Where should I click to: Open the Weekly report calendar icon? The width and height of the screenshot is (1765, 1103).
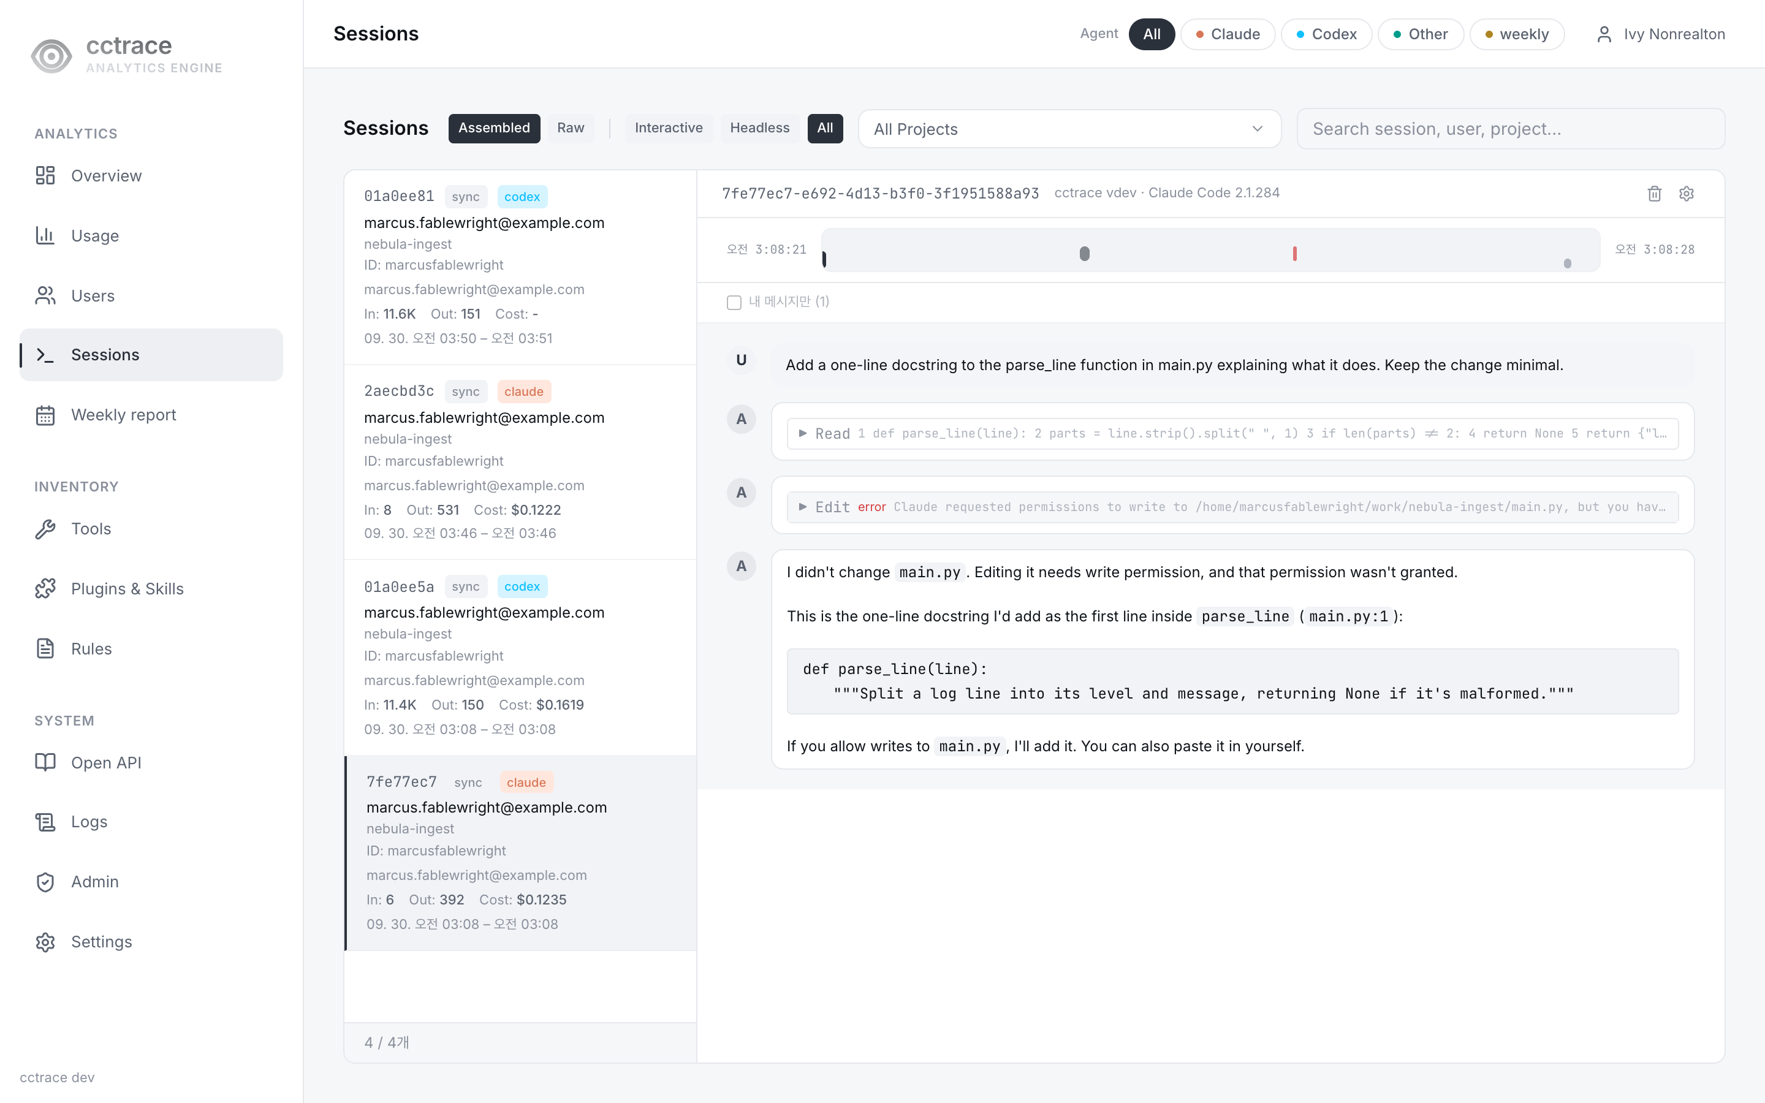pos(45,415)
